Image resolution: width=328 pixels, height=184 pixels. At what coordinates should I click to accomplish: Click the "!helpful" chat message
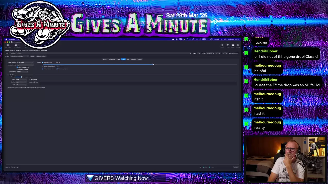(x=260, y=71)
